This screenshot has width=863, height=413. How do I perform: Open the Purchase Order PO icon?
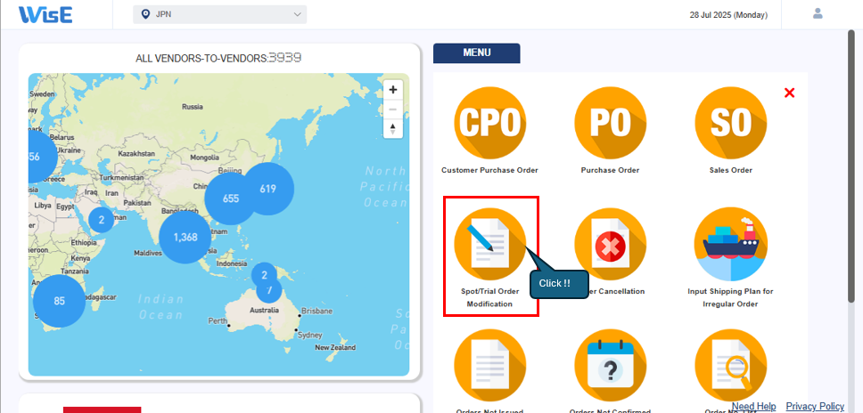point(610,123)
